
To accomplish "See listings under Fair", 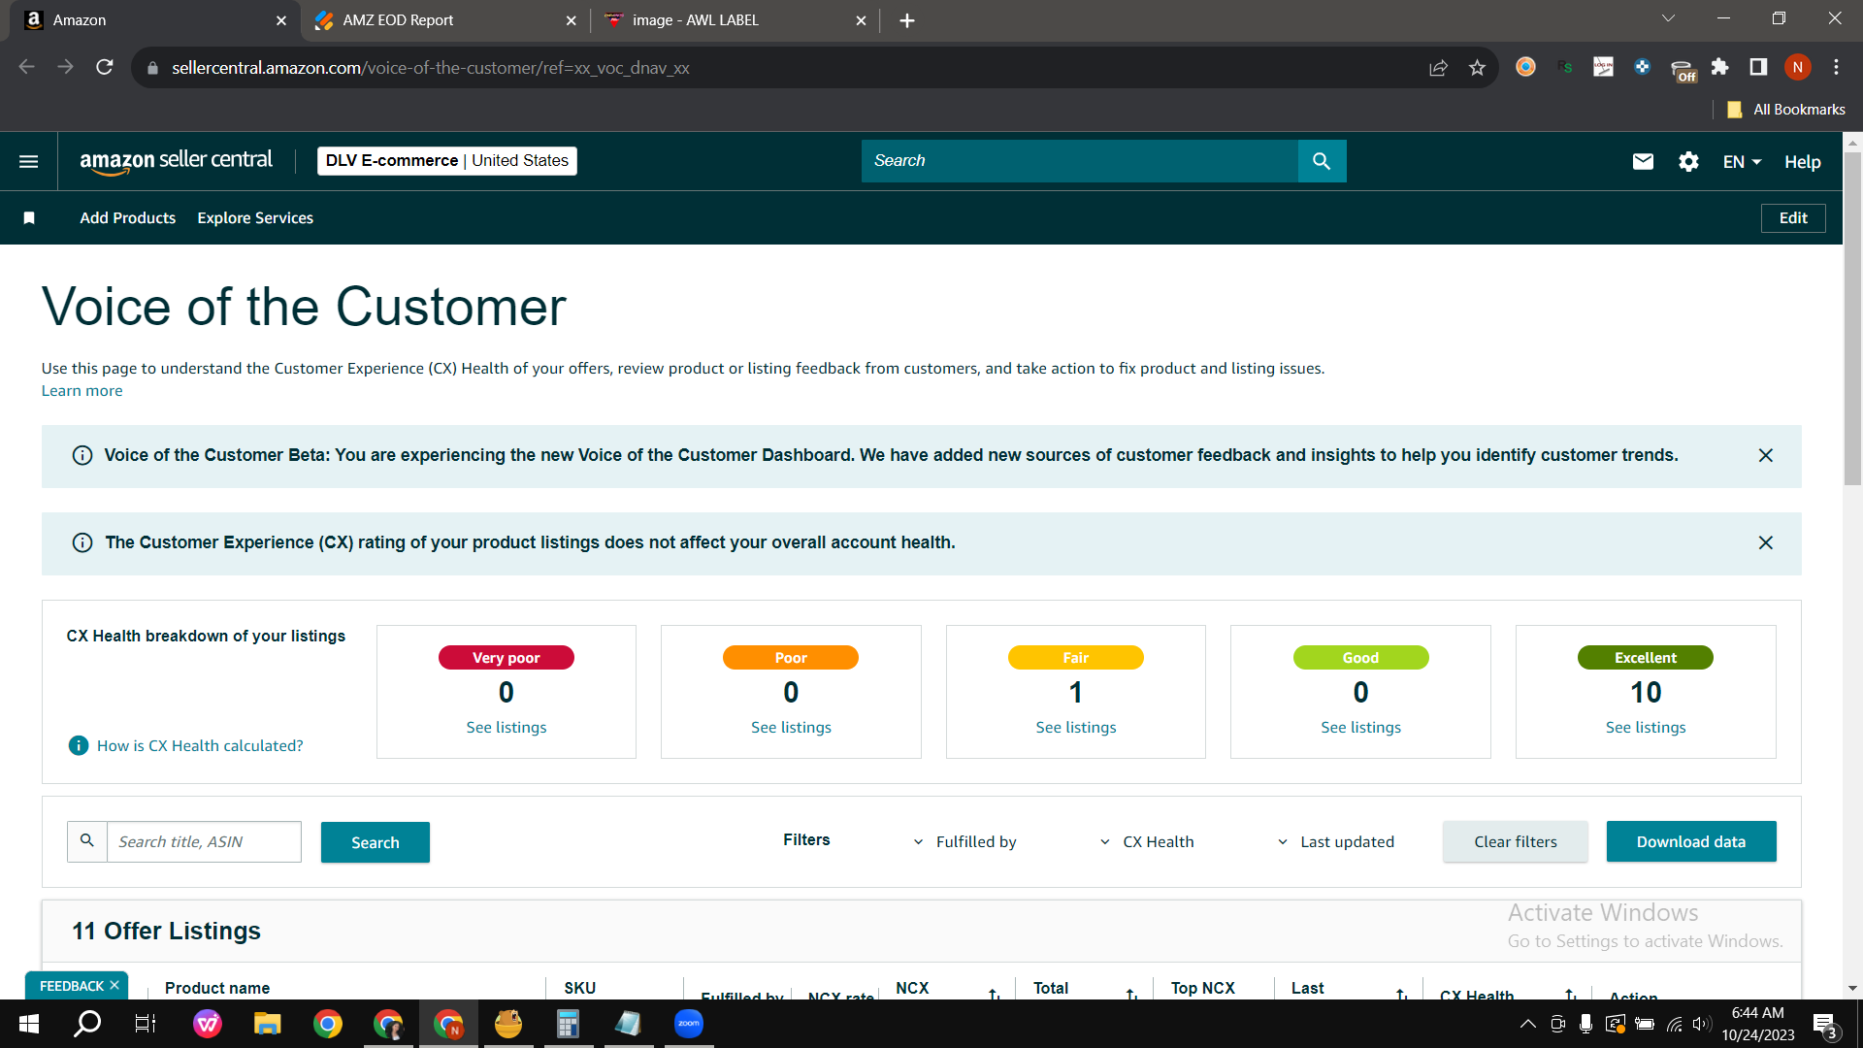I will pyautogui.click(x=1076, y=728).
